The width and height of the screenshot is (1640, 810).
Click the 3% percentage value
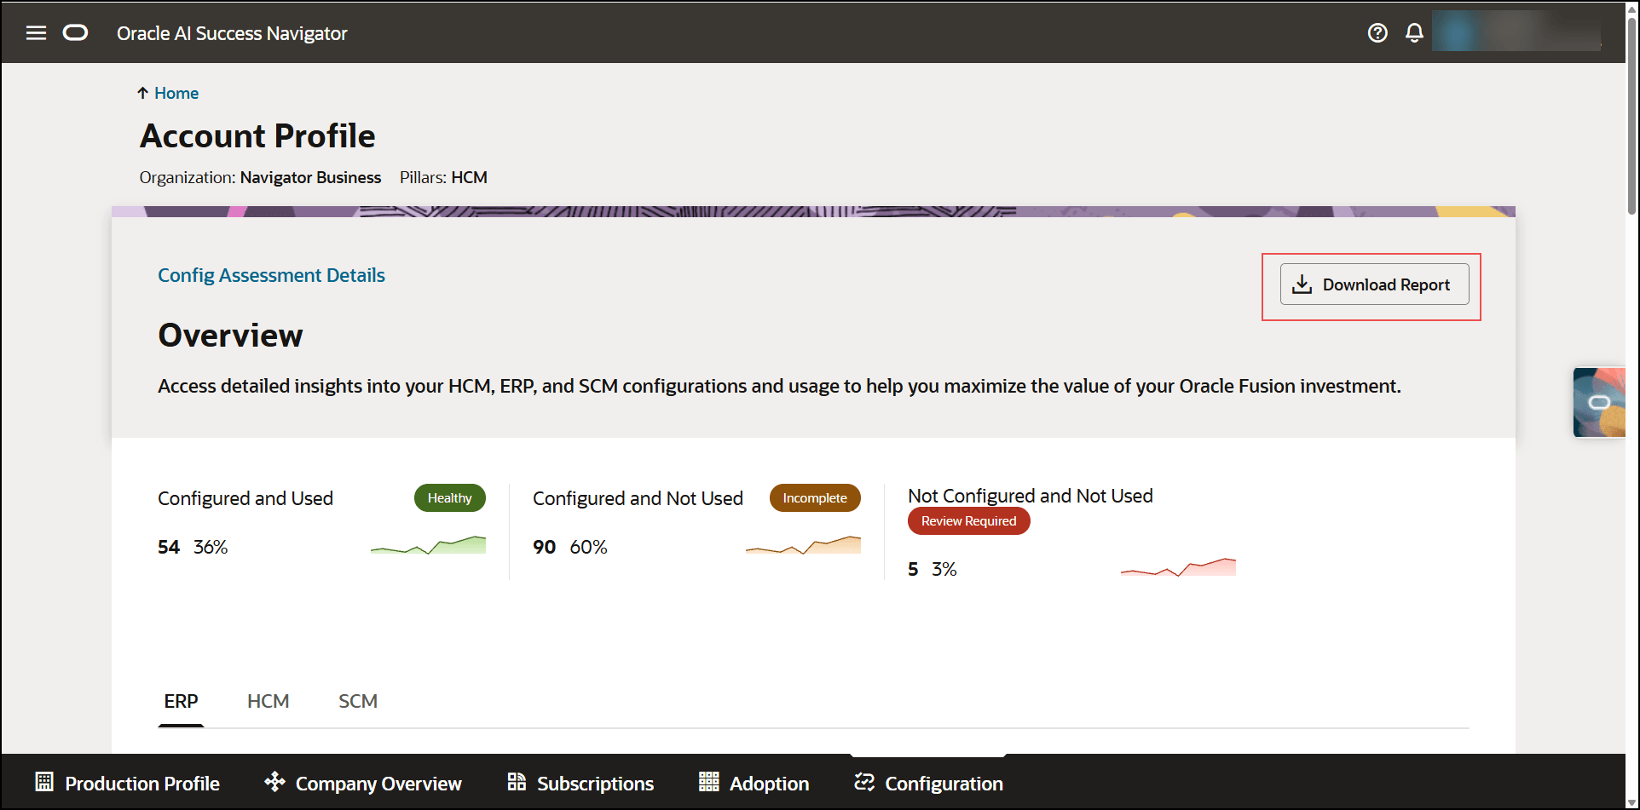[944, 569]
